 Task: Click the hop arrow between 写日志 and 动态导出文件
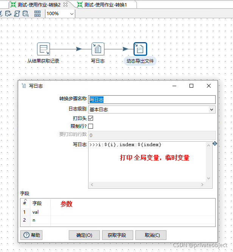pos(126,49)
